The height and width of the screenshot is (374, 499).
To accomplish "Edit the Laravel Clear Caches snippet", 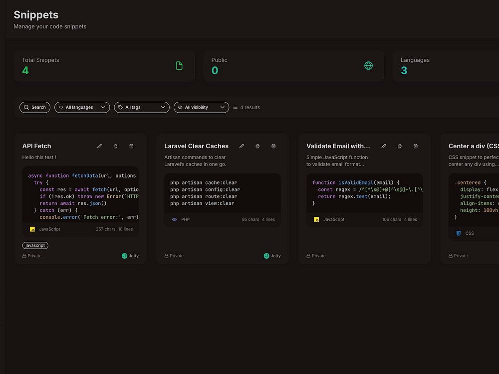I will click(242, 146).
